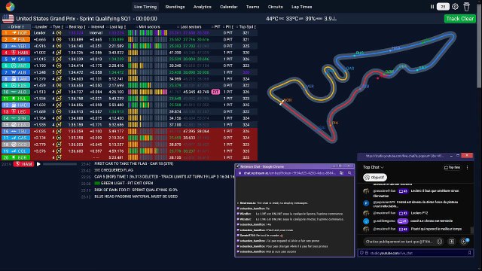Click the main page vertical scrollbar

pos(480,46)
